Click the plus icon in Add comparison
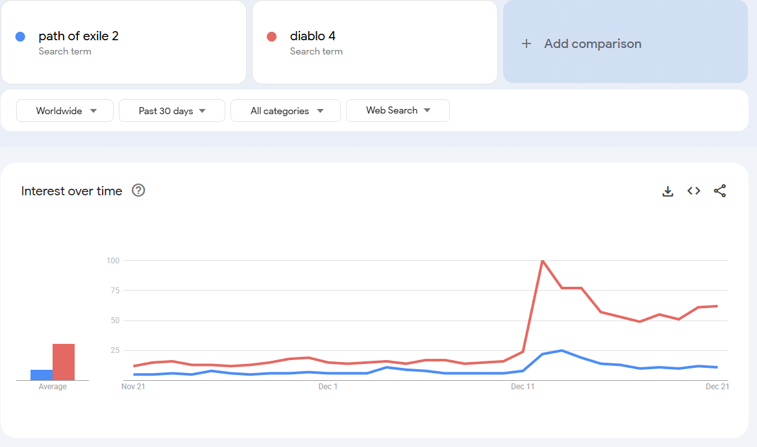757x447 pixels. (527, 44)
